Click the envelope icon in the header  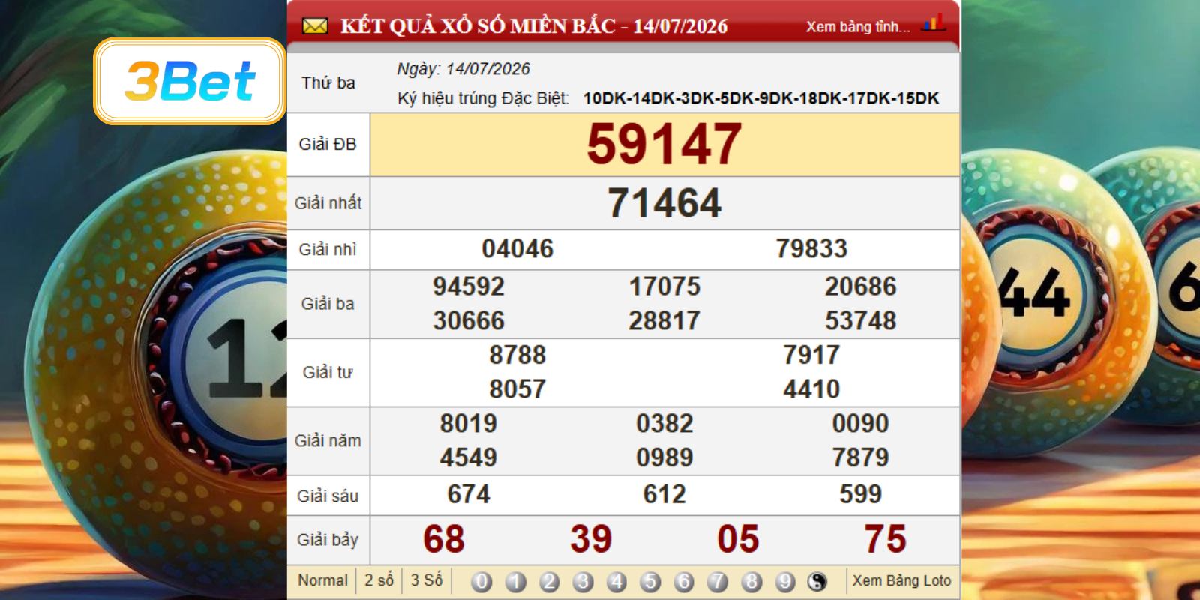click(x=315, y=26)
